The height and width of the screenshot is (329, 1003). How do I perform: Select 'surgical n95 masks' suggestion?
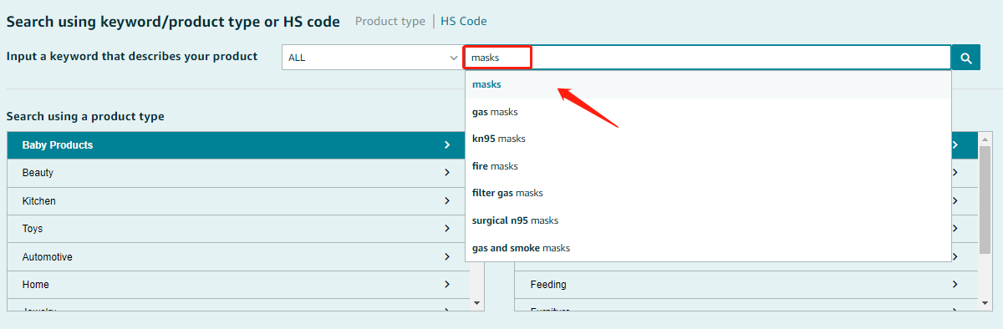708,220
